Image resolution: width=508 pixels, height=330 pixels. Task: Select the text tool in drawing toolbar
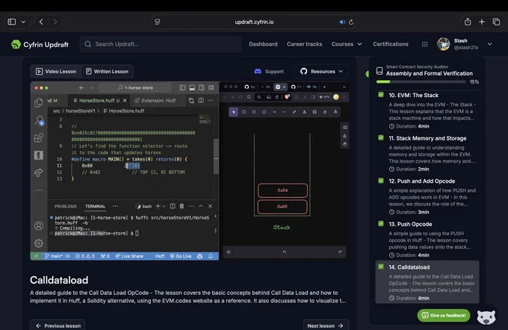pos(304,112)
